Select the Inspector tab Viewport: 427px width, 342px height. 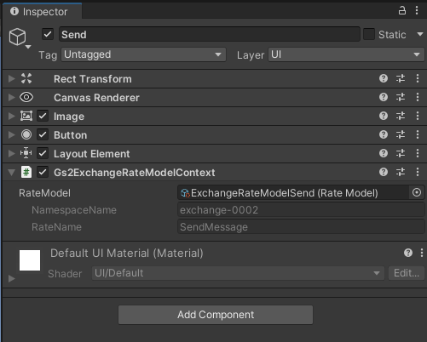42,12
